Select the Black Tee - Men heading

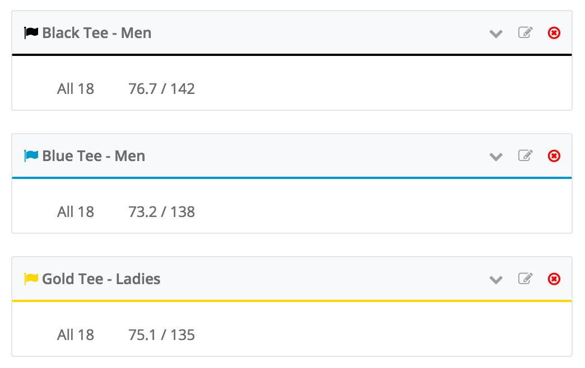[96, 33]
